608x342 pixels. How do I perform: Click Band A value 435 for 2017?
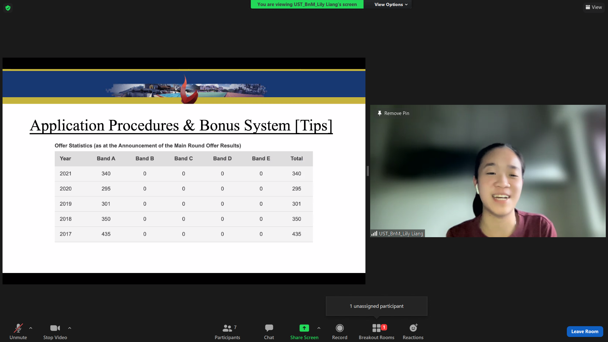[106, 234]
